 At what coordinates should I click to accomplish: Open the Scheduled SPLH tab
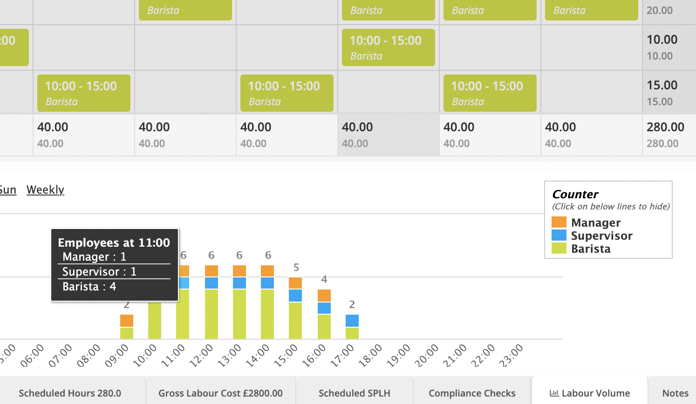click(355, 393)
